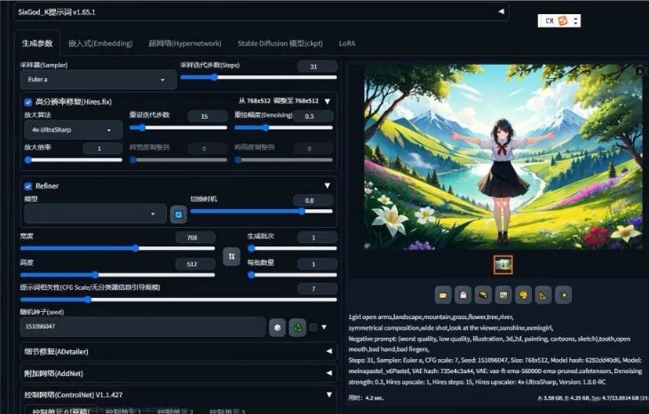Open the empty Refiner model dropdown
Viewport: 649px width, 414px height.
[x=95, y=214]
